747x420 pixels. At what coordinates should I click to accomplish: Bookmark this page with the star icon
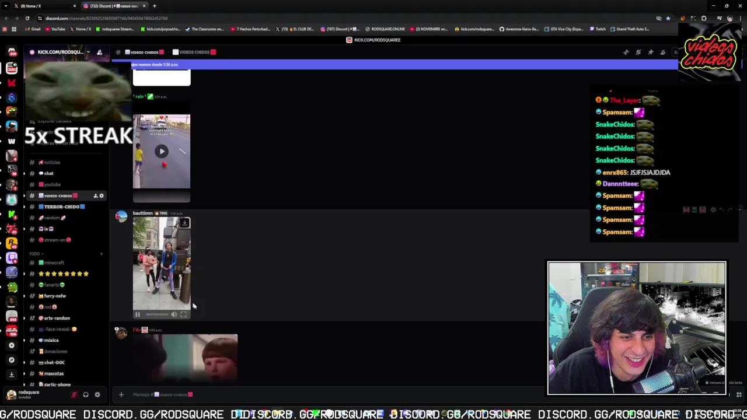[668, 18]
